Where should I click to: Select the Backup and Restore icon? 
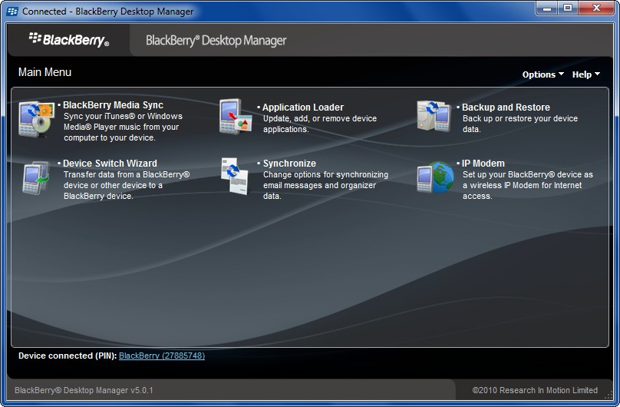click(x=434, y=116)
